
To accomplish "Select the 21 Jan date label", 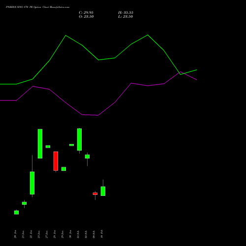I will click(x=23, y=234).
